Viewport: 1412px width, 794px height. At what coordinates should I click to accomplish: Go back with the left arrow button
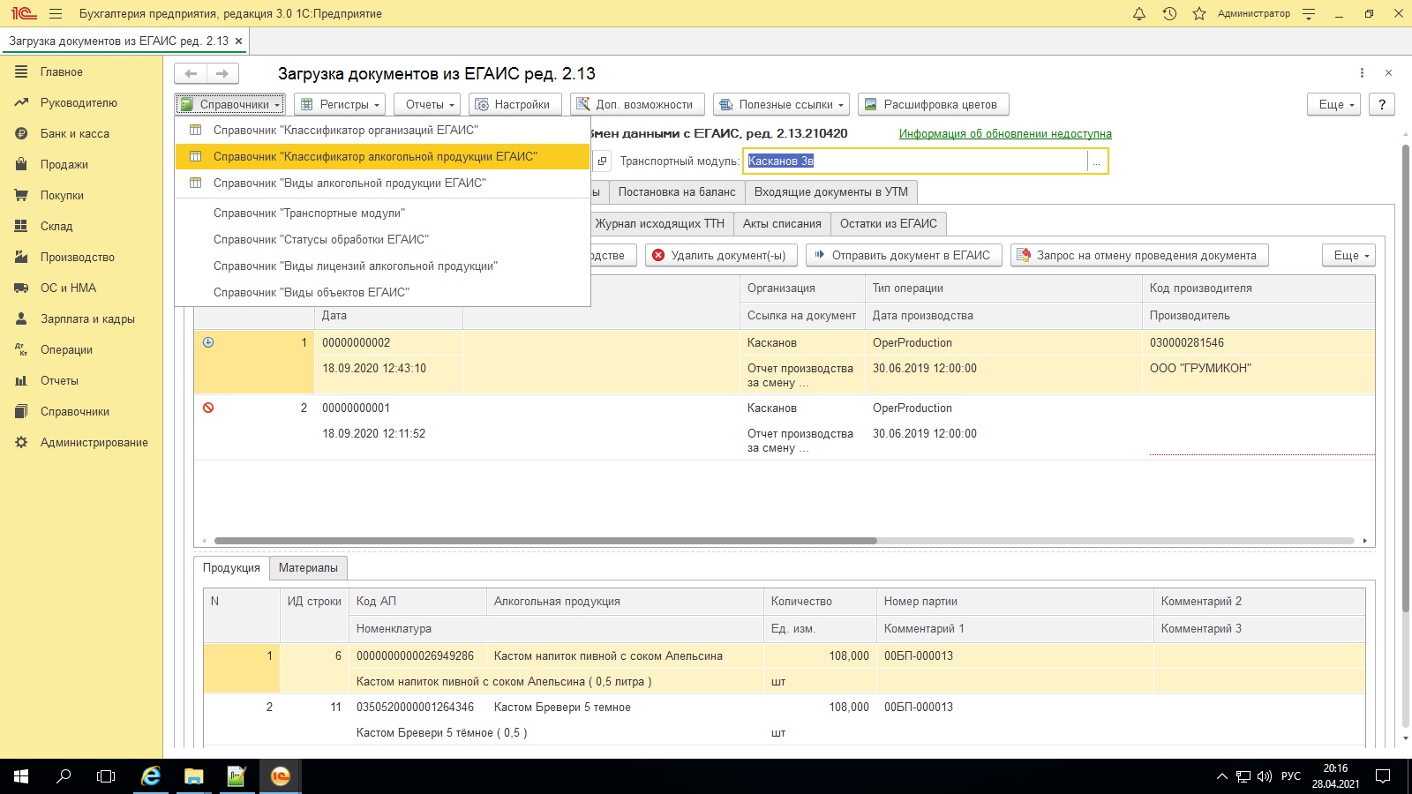pos(191,73)
